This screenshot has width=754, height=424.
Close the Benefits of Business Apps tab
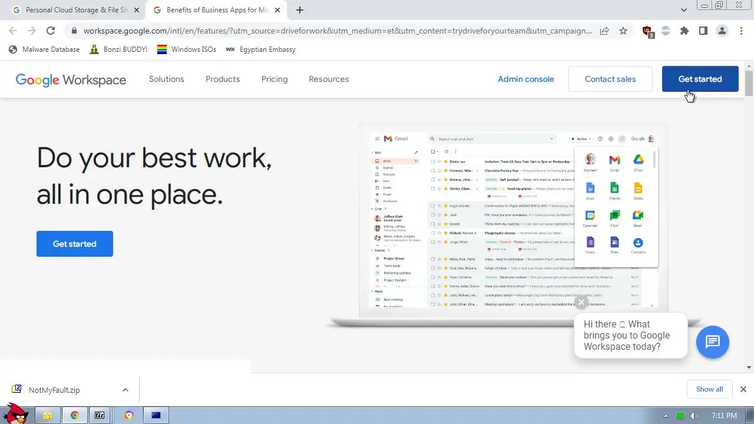pos(277,10)
